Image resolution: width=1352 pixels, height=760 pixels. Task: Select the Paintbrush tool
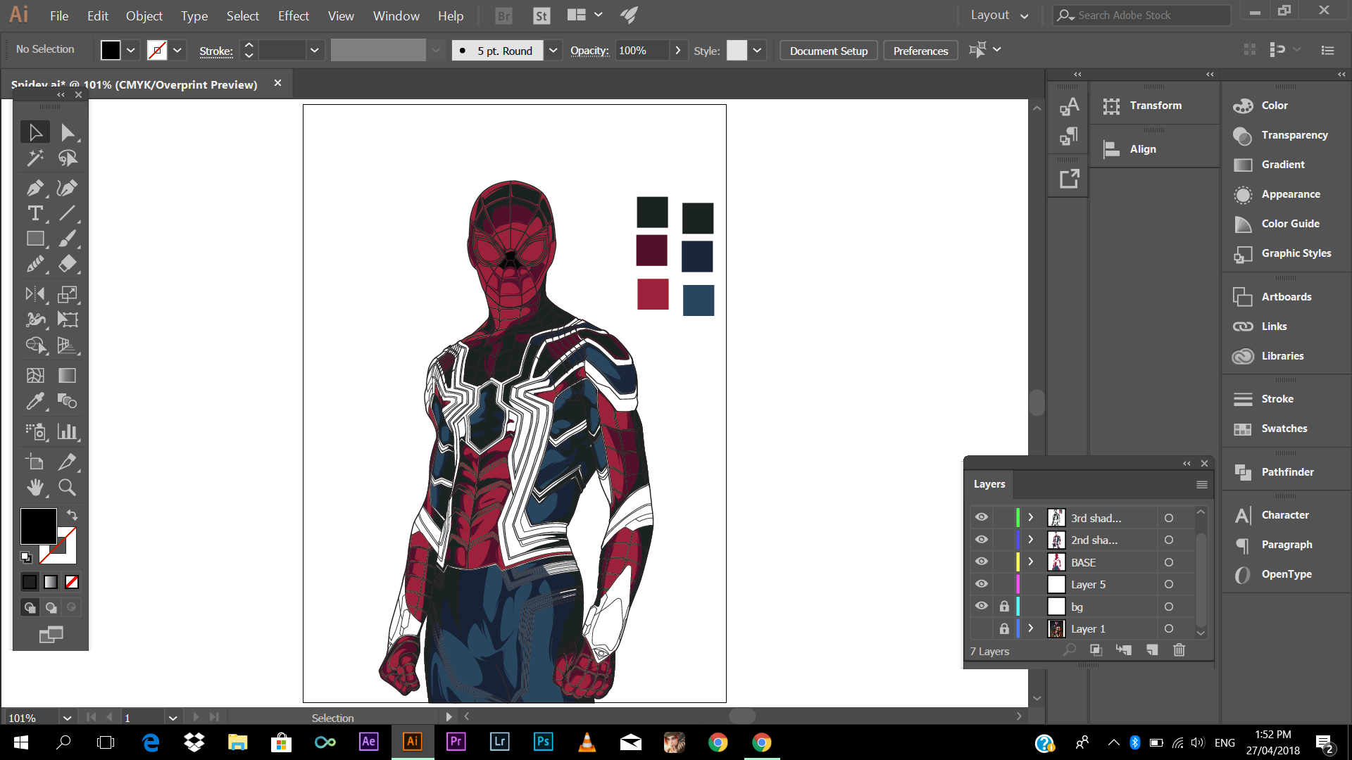pyautogui.click(x=68, y=239)
